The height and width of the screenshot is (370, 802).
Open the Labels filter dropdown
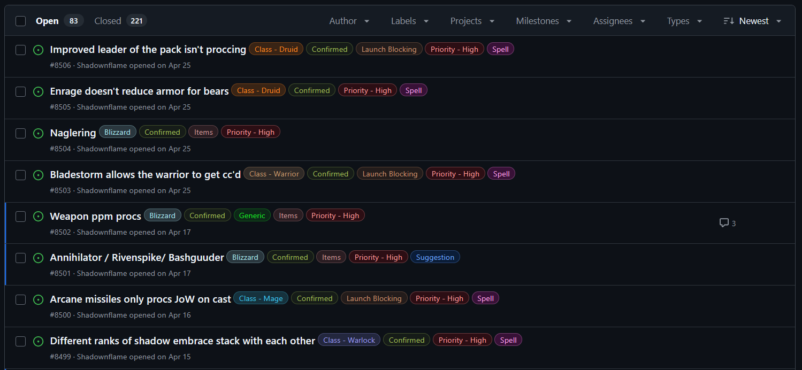410,21
